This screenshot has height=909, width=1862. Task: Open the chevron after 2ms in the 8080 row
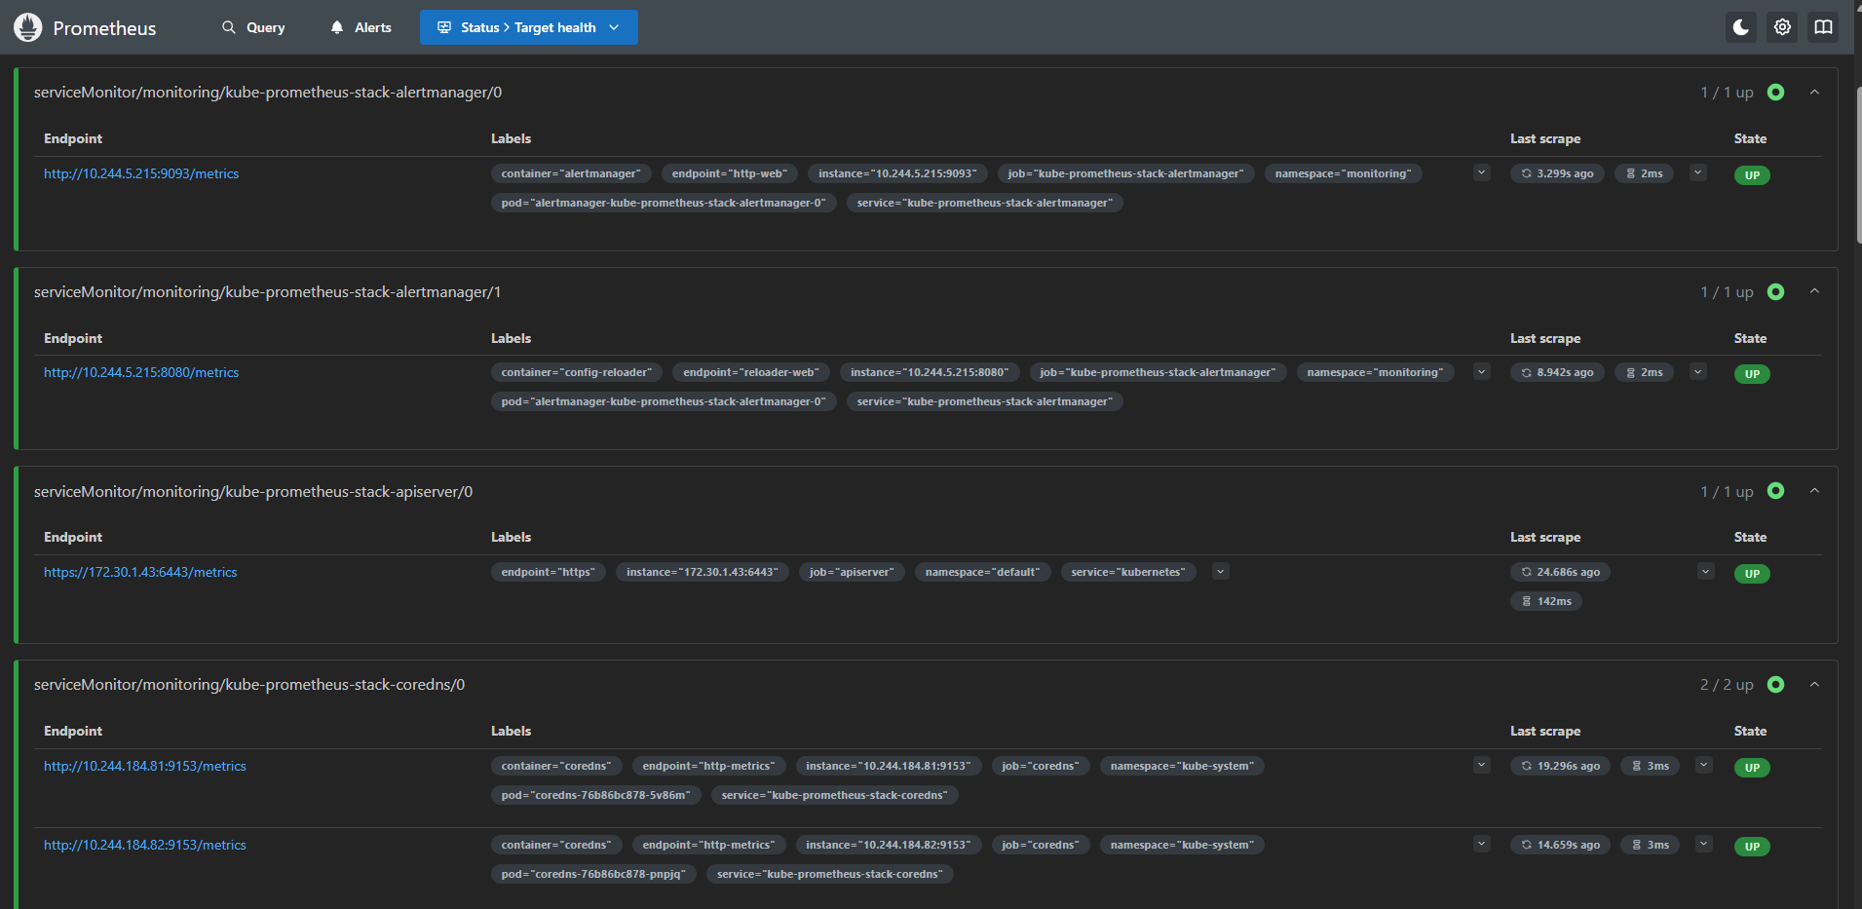[x=1698, y=372]
